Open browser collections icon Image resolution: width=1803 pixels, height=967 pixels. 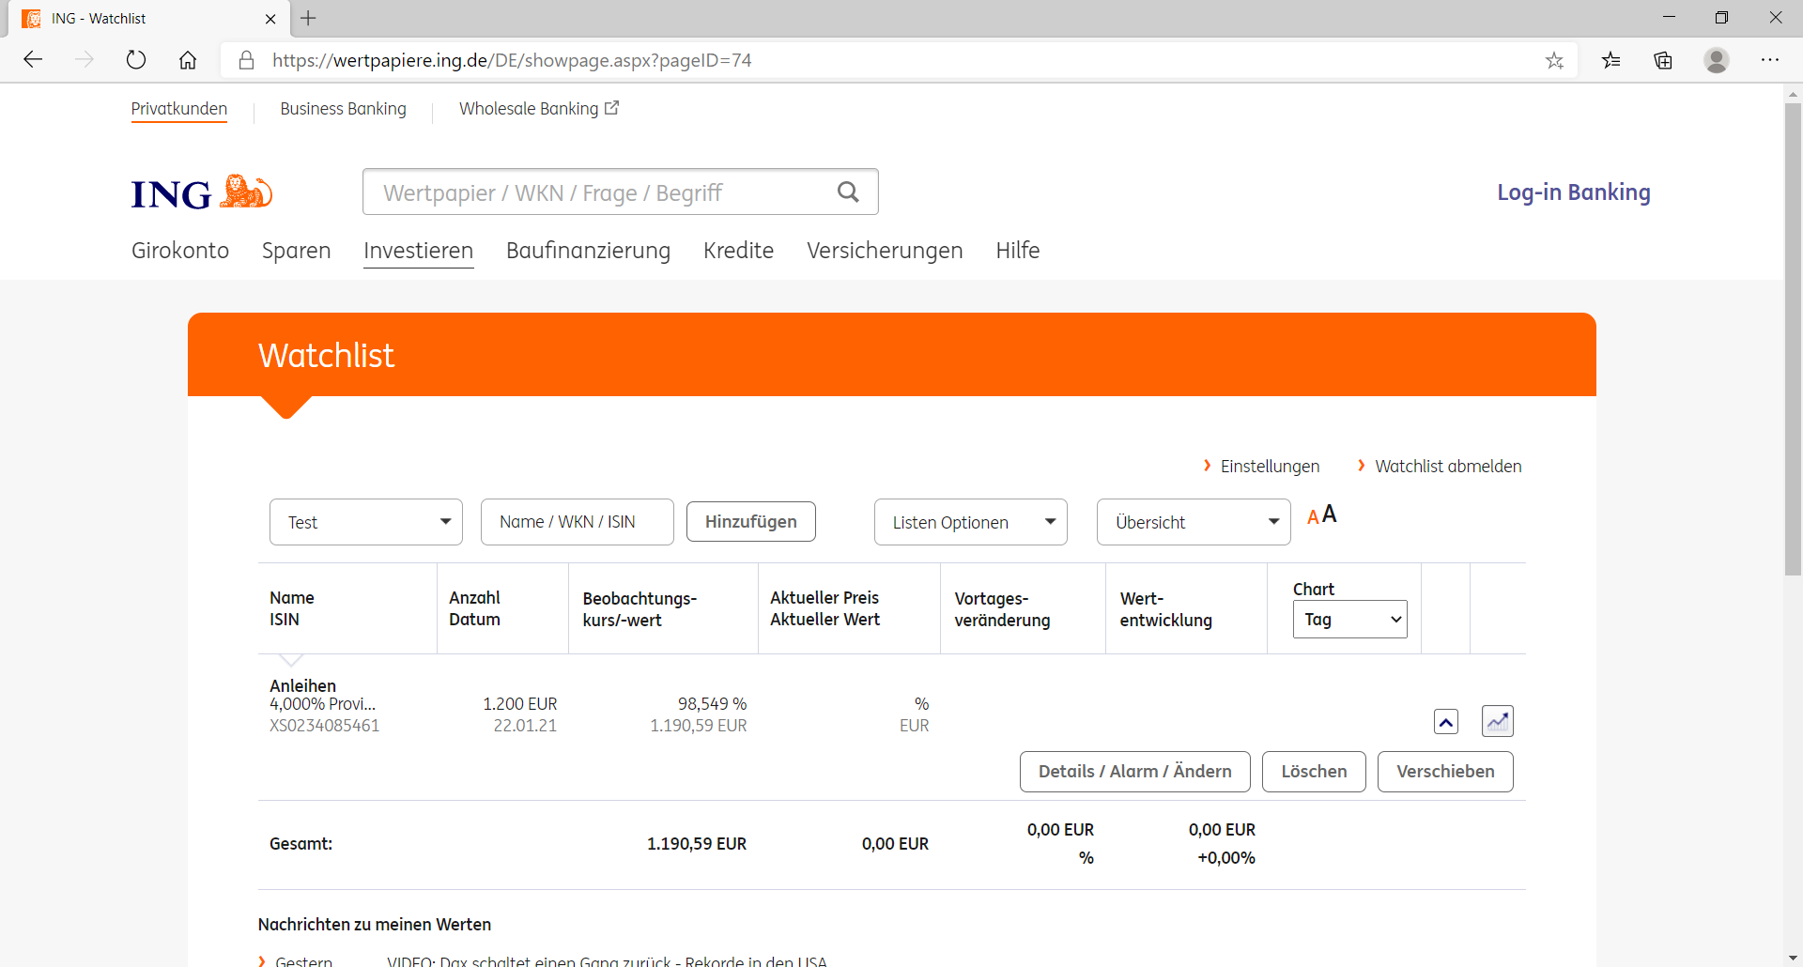point(1663,60)
